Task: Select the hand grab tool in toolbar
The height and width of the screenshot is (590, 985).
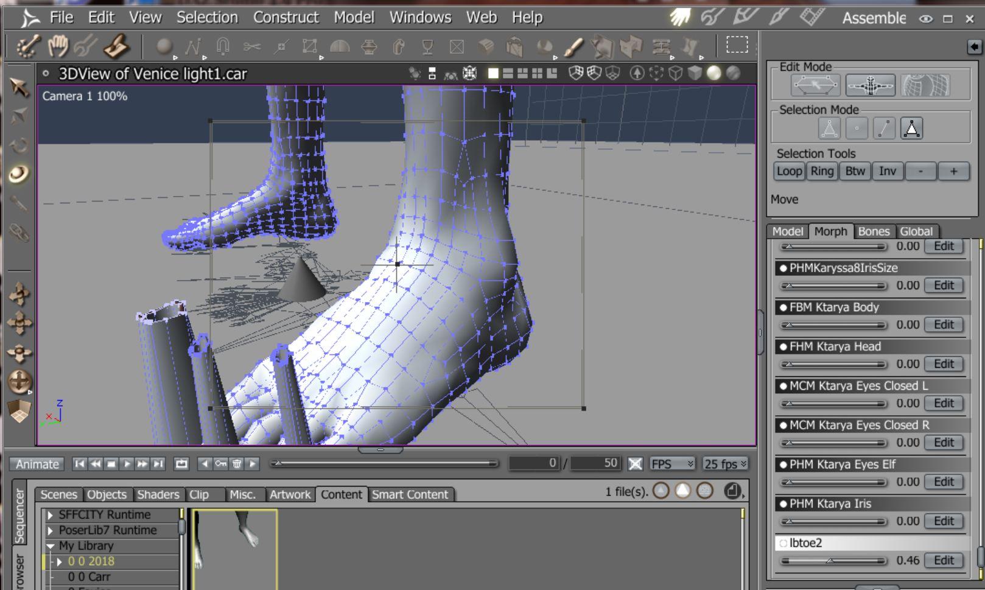Action: tap(58, 46)
